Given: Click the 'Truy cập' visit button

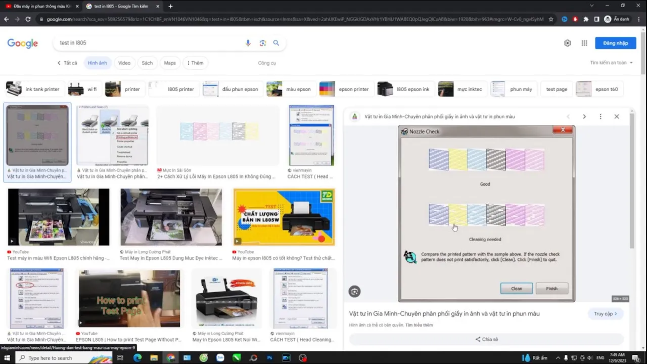Looking at the screenshot, I should coord(606,313).
